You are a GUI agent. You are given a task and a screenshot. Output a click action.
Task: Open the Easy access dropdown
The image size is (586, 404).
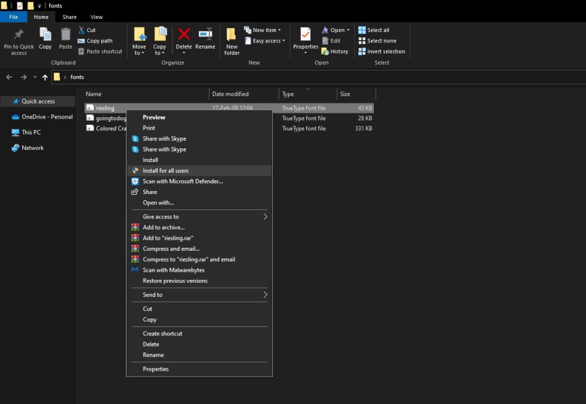pos(265,41)
